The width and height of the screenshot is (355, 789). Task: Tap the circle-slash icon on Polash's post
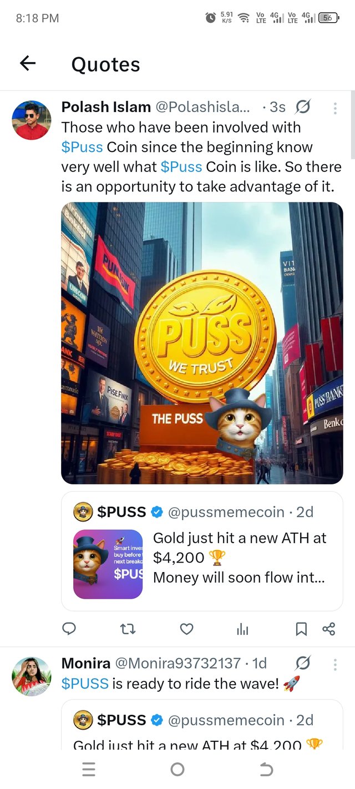coord(303,107)
